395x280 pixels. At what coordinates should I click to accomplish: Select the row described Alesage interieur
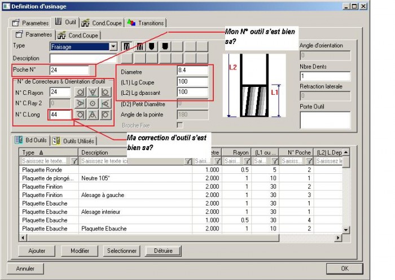click(181, 212)
